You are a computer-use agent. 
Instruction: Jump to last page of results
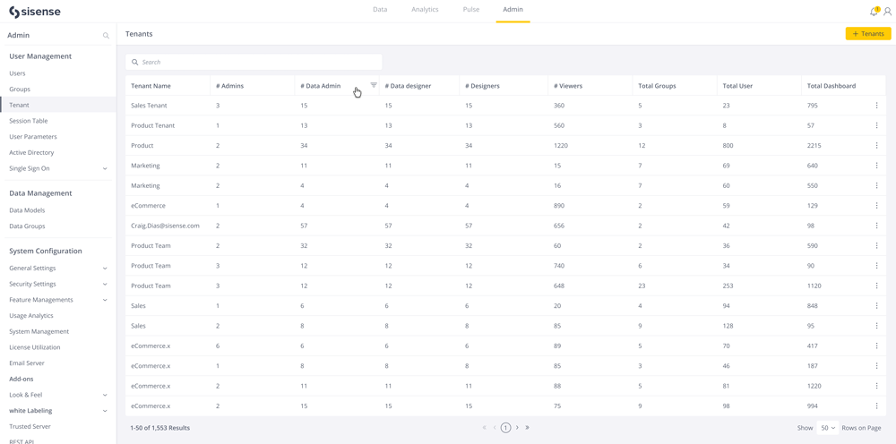click(x=528, y=428)
